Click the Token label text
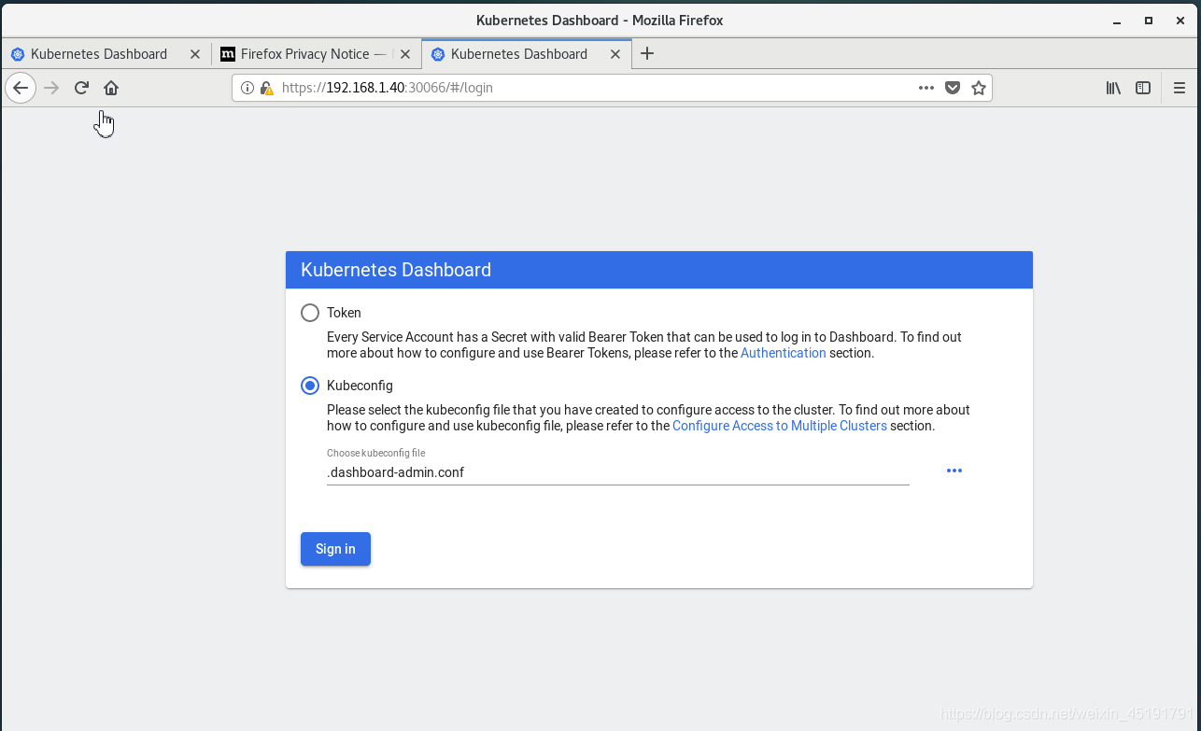The image size is (1201, 731). coord(344,313)
